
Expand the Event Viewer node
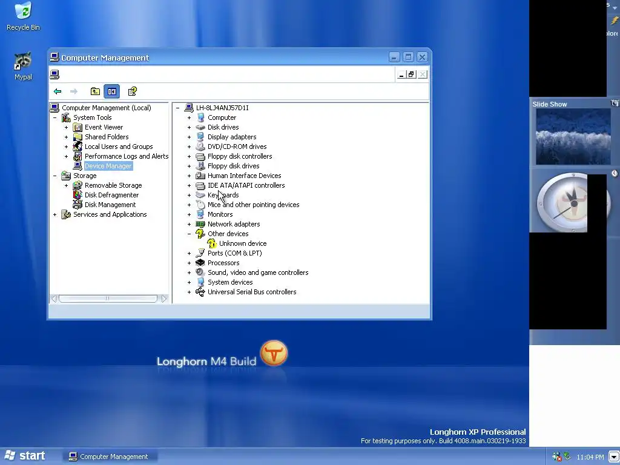[x=67, y=127]
